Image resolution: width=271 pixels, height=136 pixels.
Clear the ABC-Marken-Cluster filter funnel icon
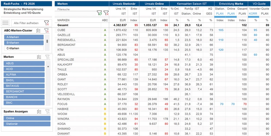(x=46, y=31)
